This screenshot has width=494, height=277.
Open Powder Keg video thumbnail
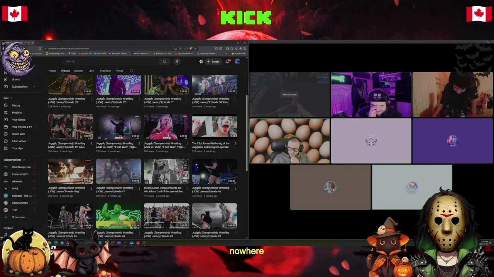click(x=71, y=171)
